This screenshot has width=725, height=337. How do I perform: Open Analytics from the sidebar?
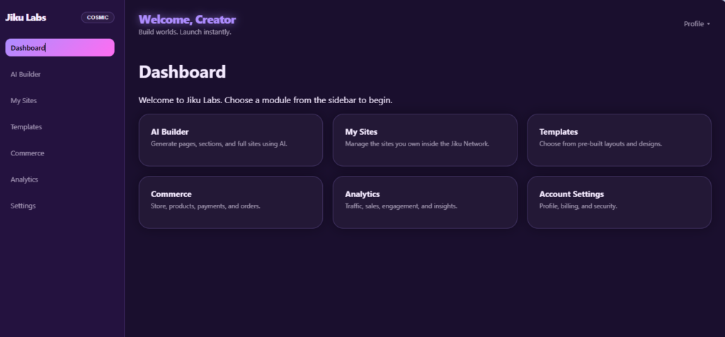pos(59,179)
